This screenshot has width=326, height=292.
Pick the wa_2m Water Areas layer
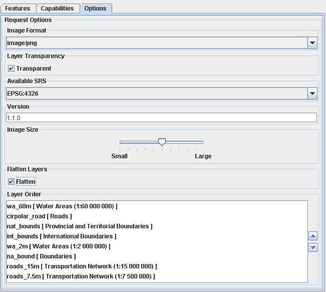pyautogui.click(x=59, y=246)
